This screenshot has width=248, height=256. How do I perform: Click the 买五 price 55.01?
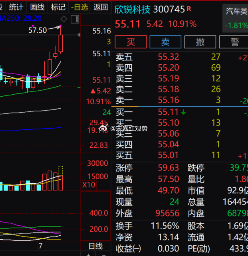click(168, 155)
